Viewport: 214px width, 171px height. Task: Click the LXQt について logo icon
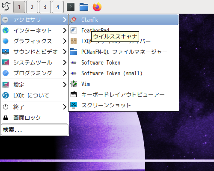(x=6, y=95)
